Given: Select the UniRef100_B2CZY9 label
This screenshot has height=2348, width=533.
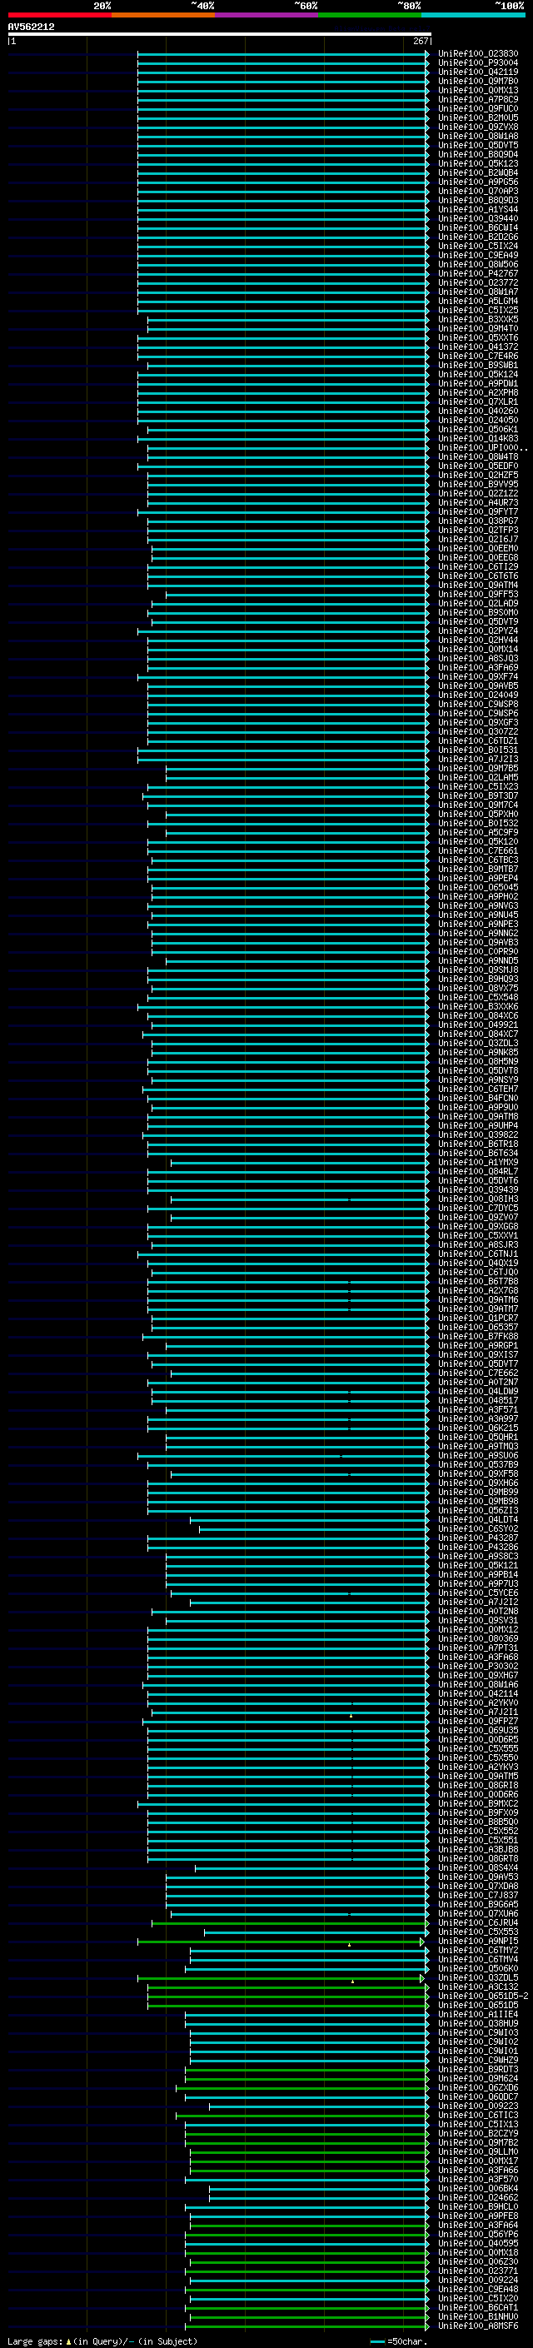Looking at the screenshot, I should coord(477,2133).
